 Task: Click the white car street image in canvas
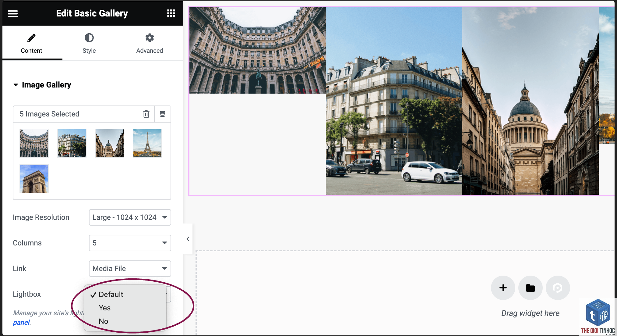394,101
